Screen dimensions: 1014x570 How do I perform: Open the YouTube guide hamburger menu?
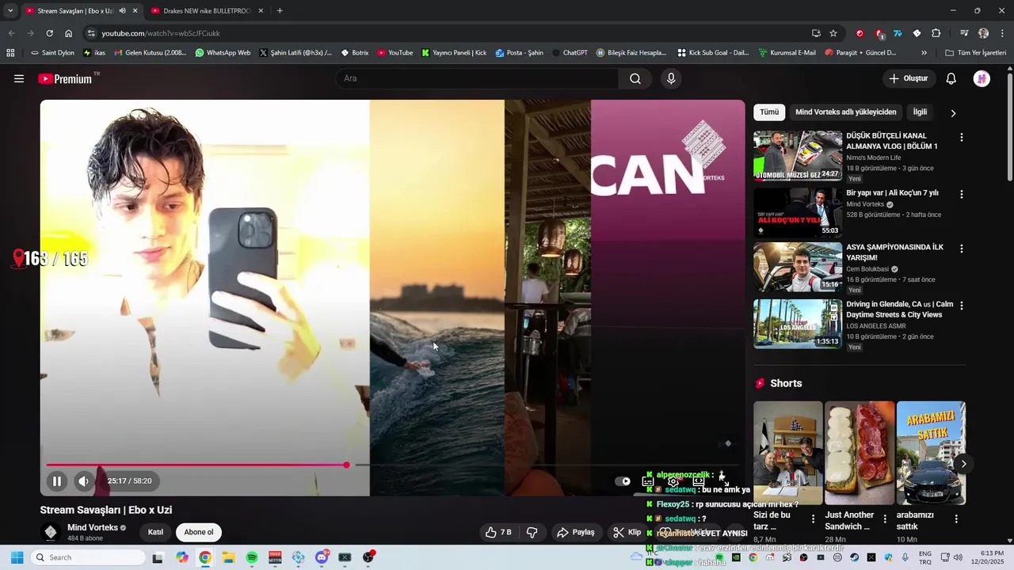(19, 78)
